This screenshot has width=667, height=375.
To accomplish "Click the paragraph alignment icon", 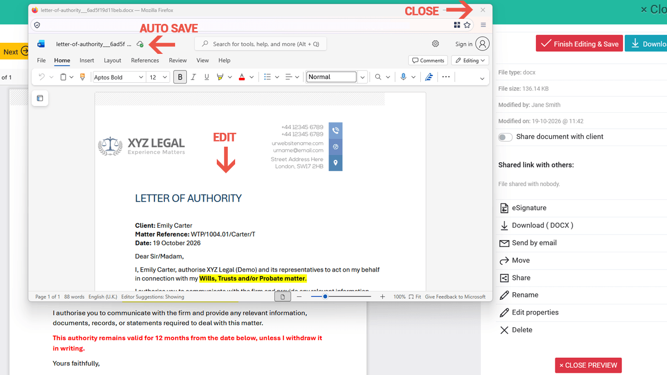I will 288,77.
